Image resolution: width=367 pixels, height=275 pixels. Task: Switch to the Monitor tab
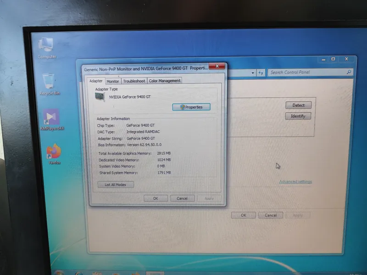tap(113, 81)
